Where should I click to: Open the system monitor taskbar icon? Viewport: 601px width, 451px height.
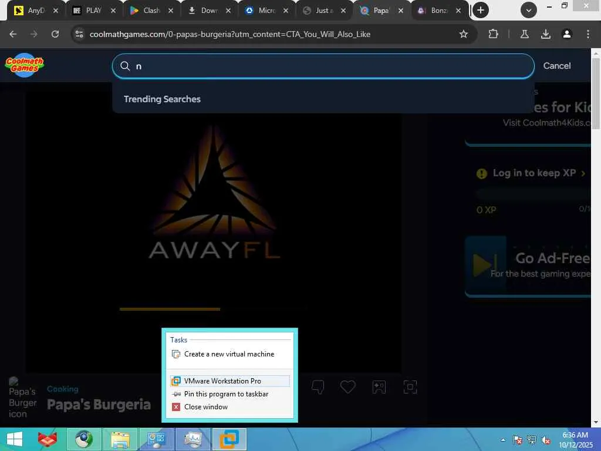click(x=193, y=439)
